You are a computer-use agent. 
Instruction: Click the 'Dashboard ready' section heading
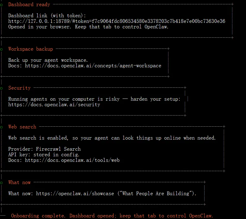(x=29, y=5)
